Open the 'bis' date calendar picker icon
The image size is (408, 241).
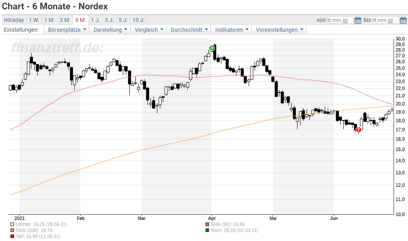click(x=403, y=20)
